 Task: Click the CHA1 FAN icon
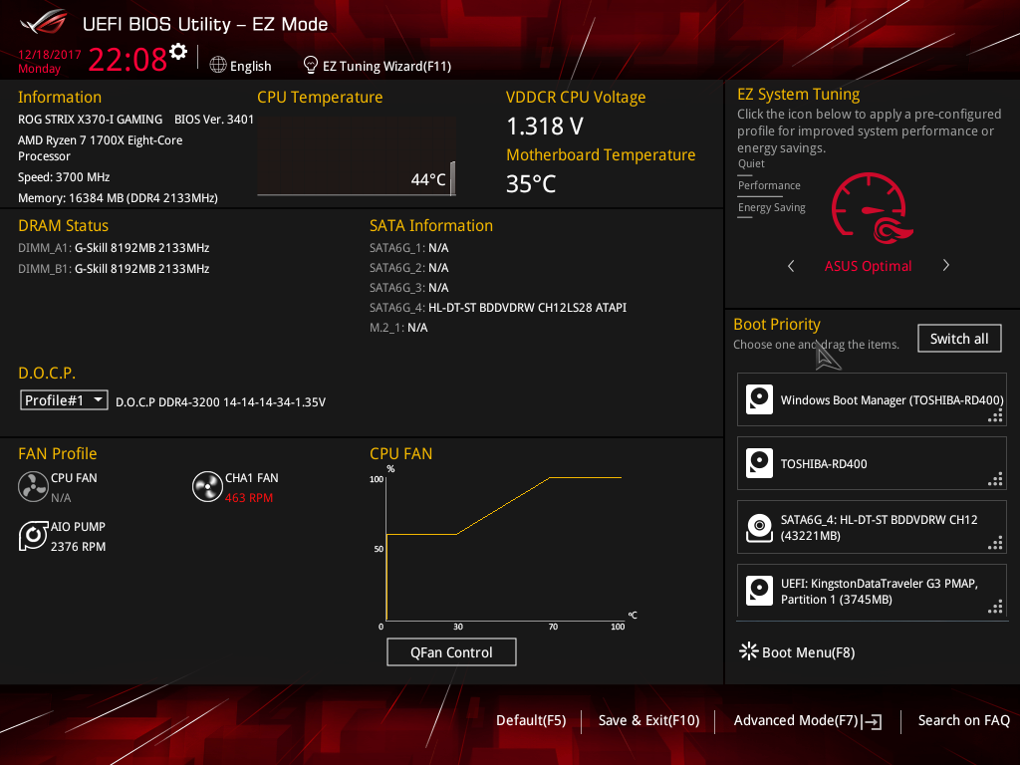tap(207, 486)
